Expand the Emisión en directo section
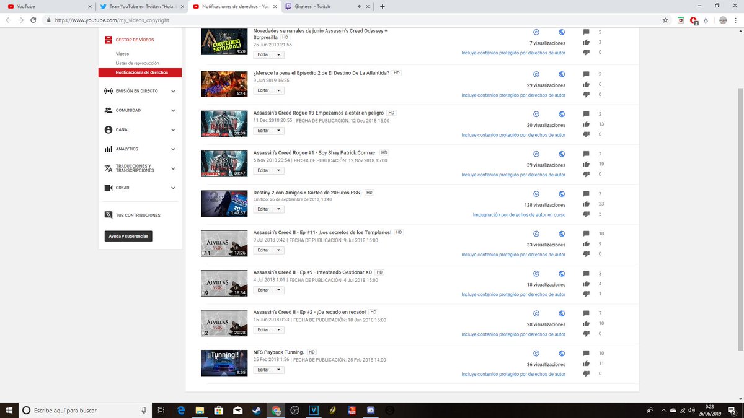 click(x=173, y=91)
